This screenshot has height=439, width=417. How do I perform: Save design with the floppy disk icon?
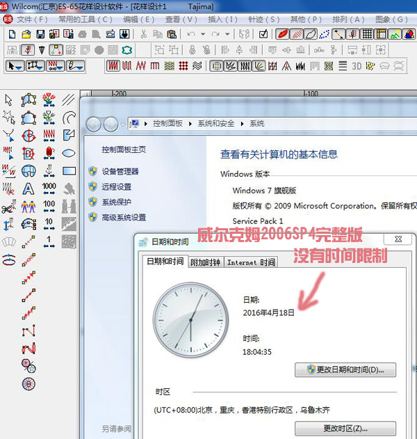click(x=40, y=34)
